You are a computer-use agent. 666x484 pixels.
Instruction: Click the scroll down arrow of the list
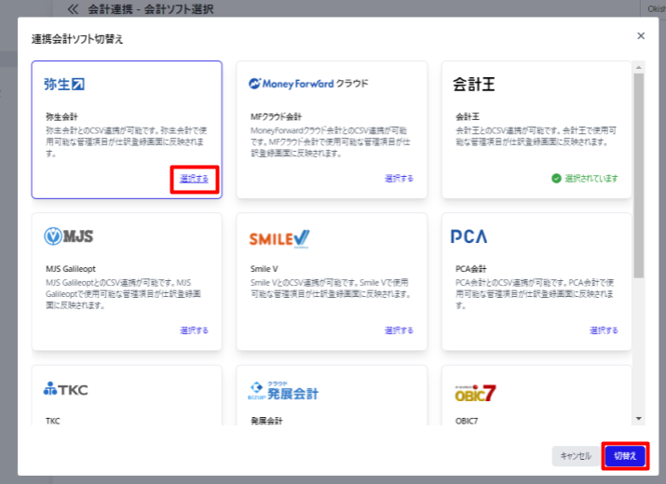(638, 419)
